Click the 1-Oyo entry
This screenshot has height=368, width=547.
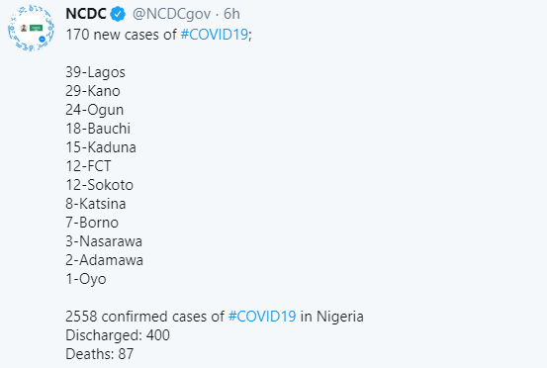click(x=86, y=279)
